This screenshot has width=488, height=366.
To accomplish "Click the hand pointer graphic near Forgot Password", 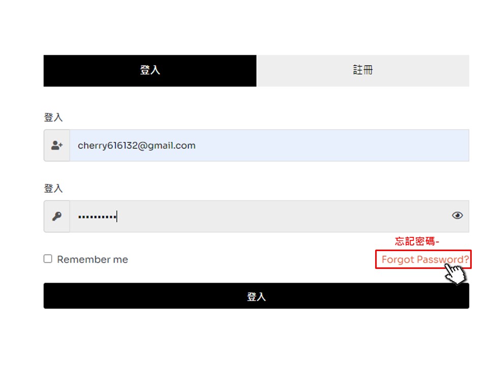I will [455, 274].
